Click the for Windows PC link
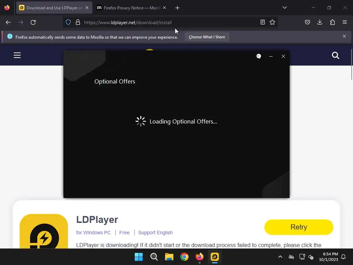The image size is (353, 265). 93,233
